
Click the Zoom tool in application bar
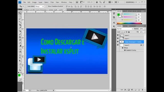[x=100, y=2]
